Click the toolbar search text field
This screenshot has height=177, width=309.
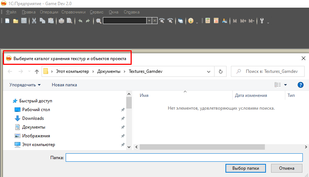[125, 21]
